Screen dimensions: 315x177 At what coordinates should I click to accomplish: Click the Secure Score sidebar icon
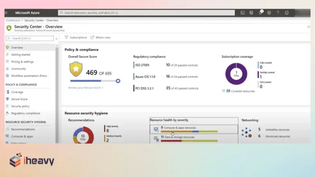pos(7,99)
